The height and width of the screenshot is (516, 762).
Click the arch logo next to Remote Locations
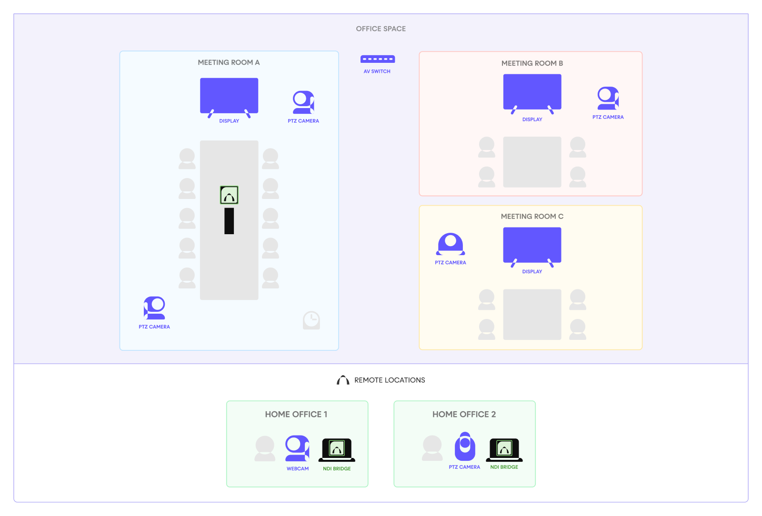[343, 380]
